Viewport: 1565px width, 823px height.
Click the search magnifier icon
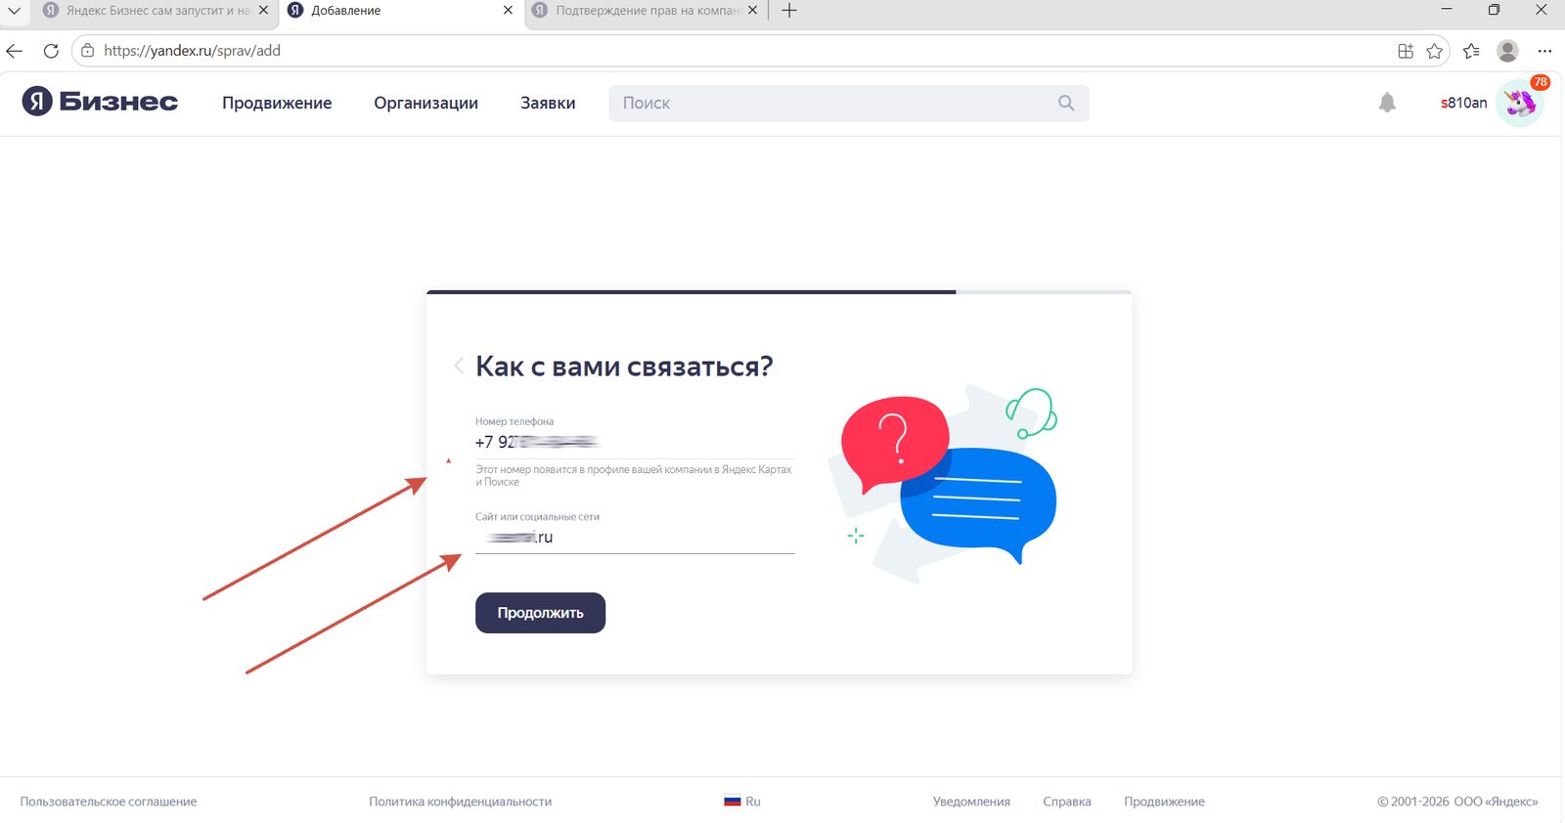[x=1066, y=103]
